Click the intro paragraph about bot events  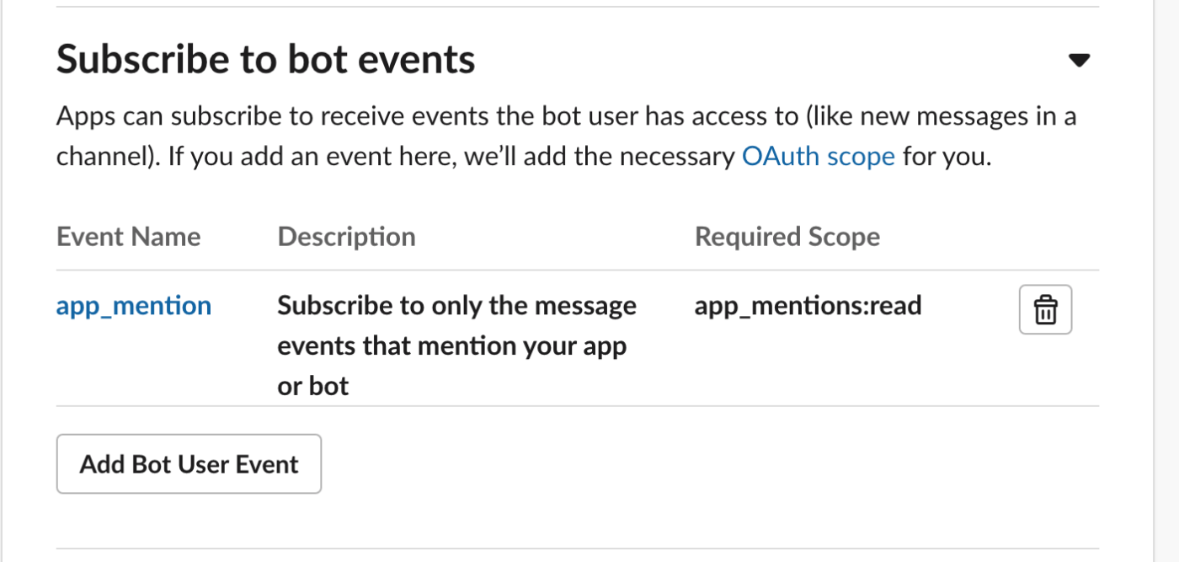pyautogui.click(x=567, y=136)
